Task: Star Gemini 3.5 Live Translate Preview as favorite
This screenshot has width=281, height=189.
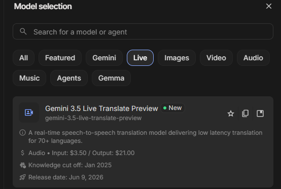Action: coord(231,114)
